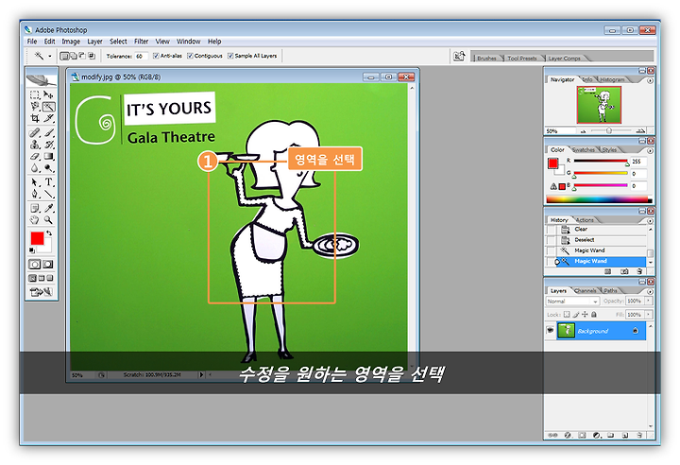Select the Healing Brush tool
This screenshot has height=465, width=680.
point(35,132)
